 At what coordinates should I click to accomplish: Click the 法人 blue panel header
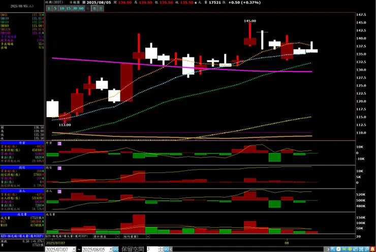22,191
